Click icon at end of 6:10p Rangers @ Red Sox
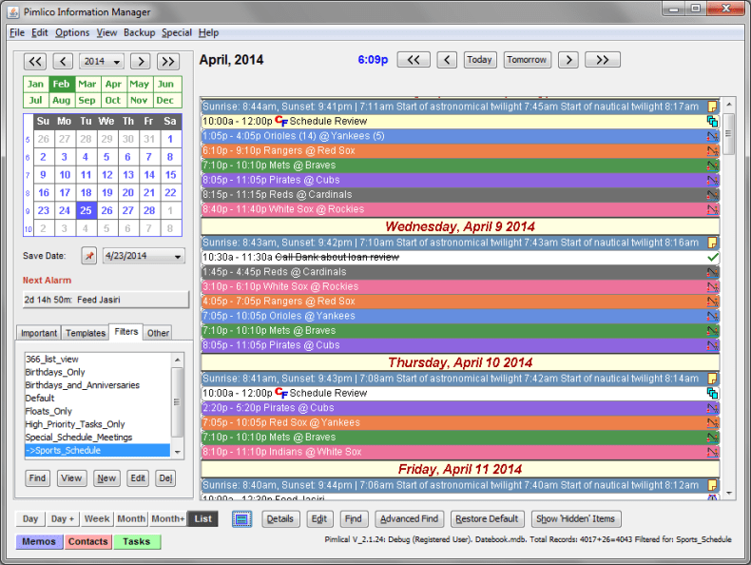The width and height of the screenshot is (751, 565). 712,151
